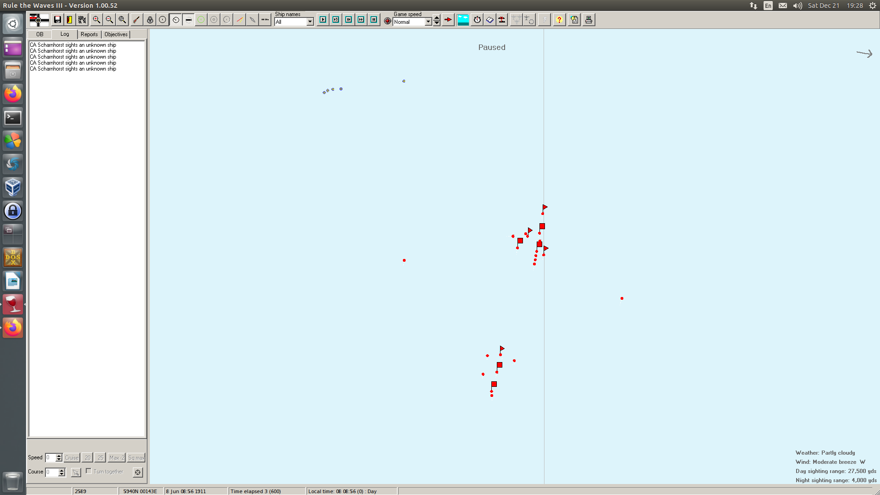Image resolution: width=880 pixels, height=495 pixels.
Task: Click the red arrow toolbar icon
Action: (448, 20)
